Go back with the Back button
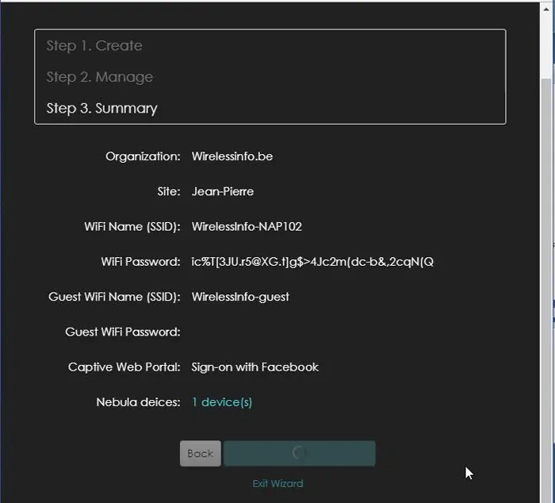This screenshot has width=555, height=503. (x=201, y=453)
